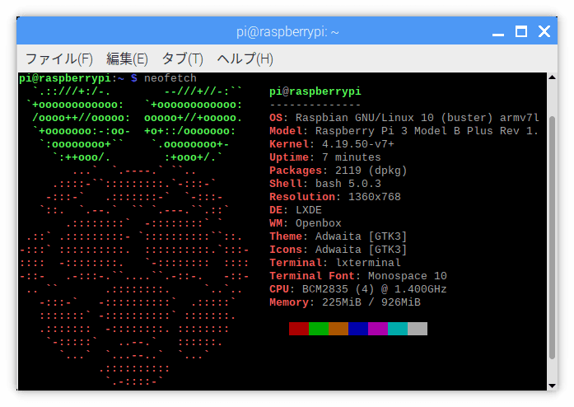Screen dimensions: 574x407
Task: Click the typed neofetch command
Action: 170,78
